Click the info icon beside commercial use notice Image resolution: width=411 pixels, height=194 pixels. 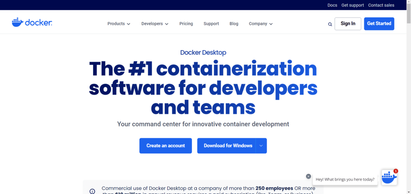tap(92, 191)
